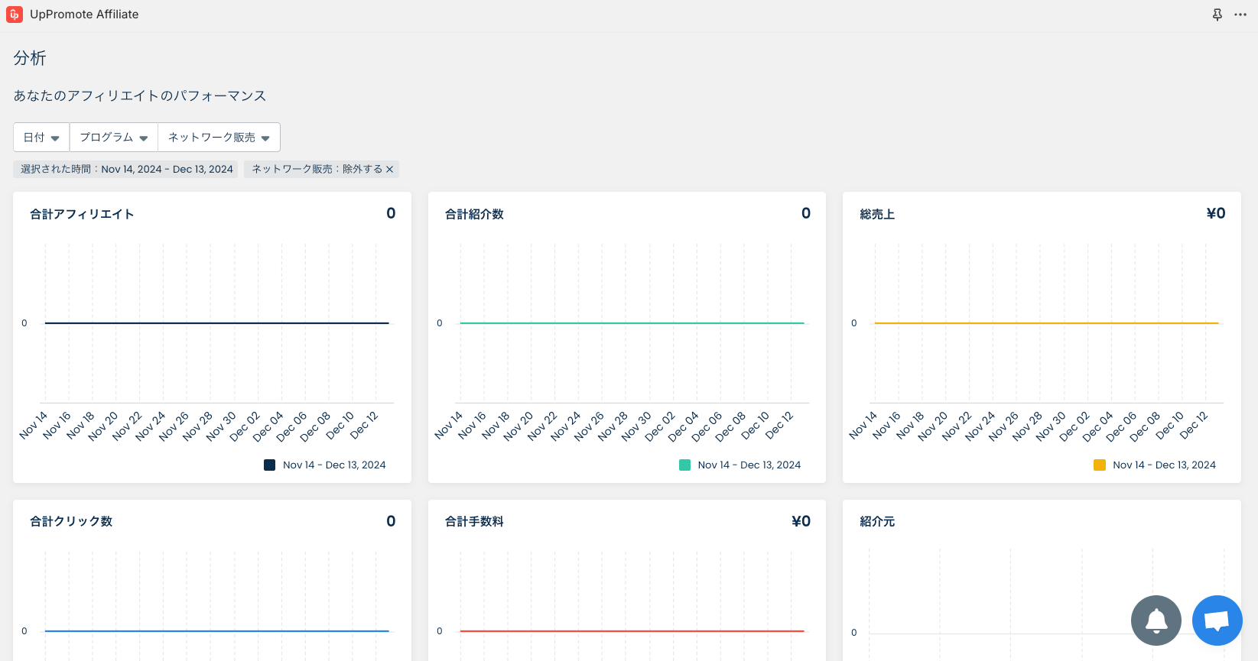Screen dimensions: 1258x661
Task: Open the blue chat support bubble
Action: pos(1217,620)
